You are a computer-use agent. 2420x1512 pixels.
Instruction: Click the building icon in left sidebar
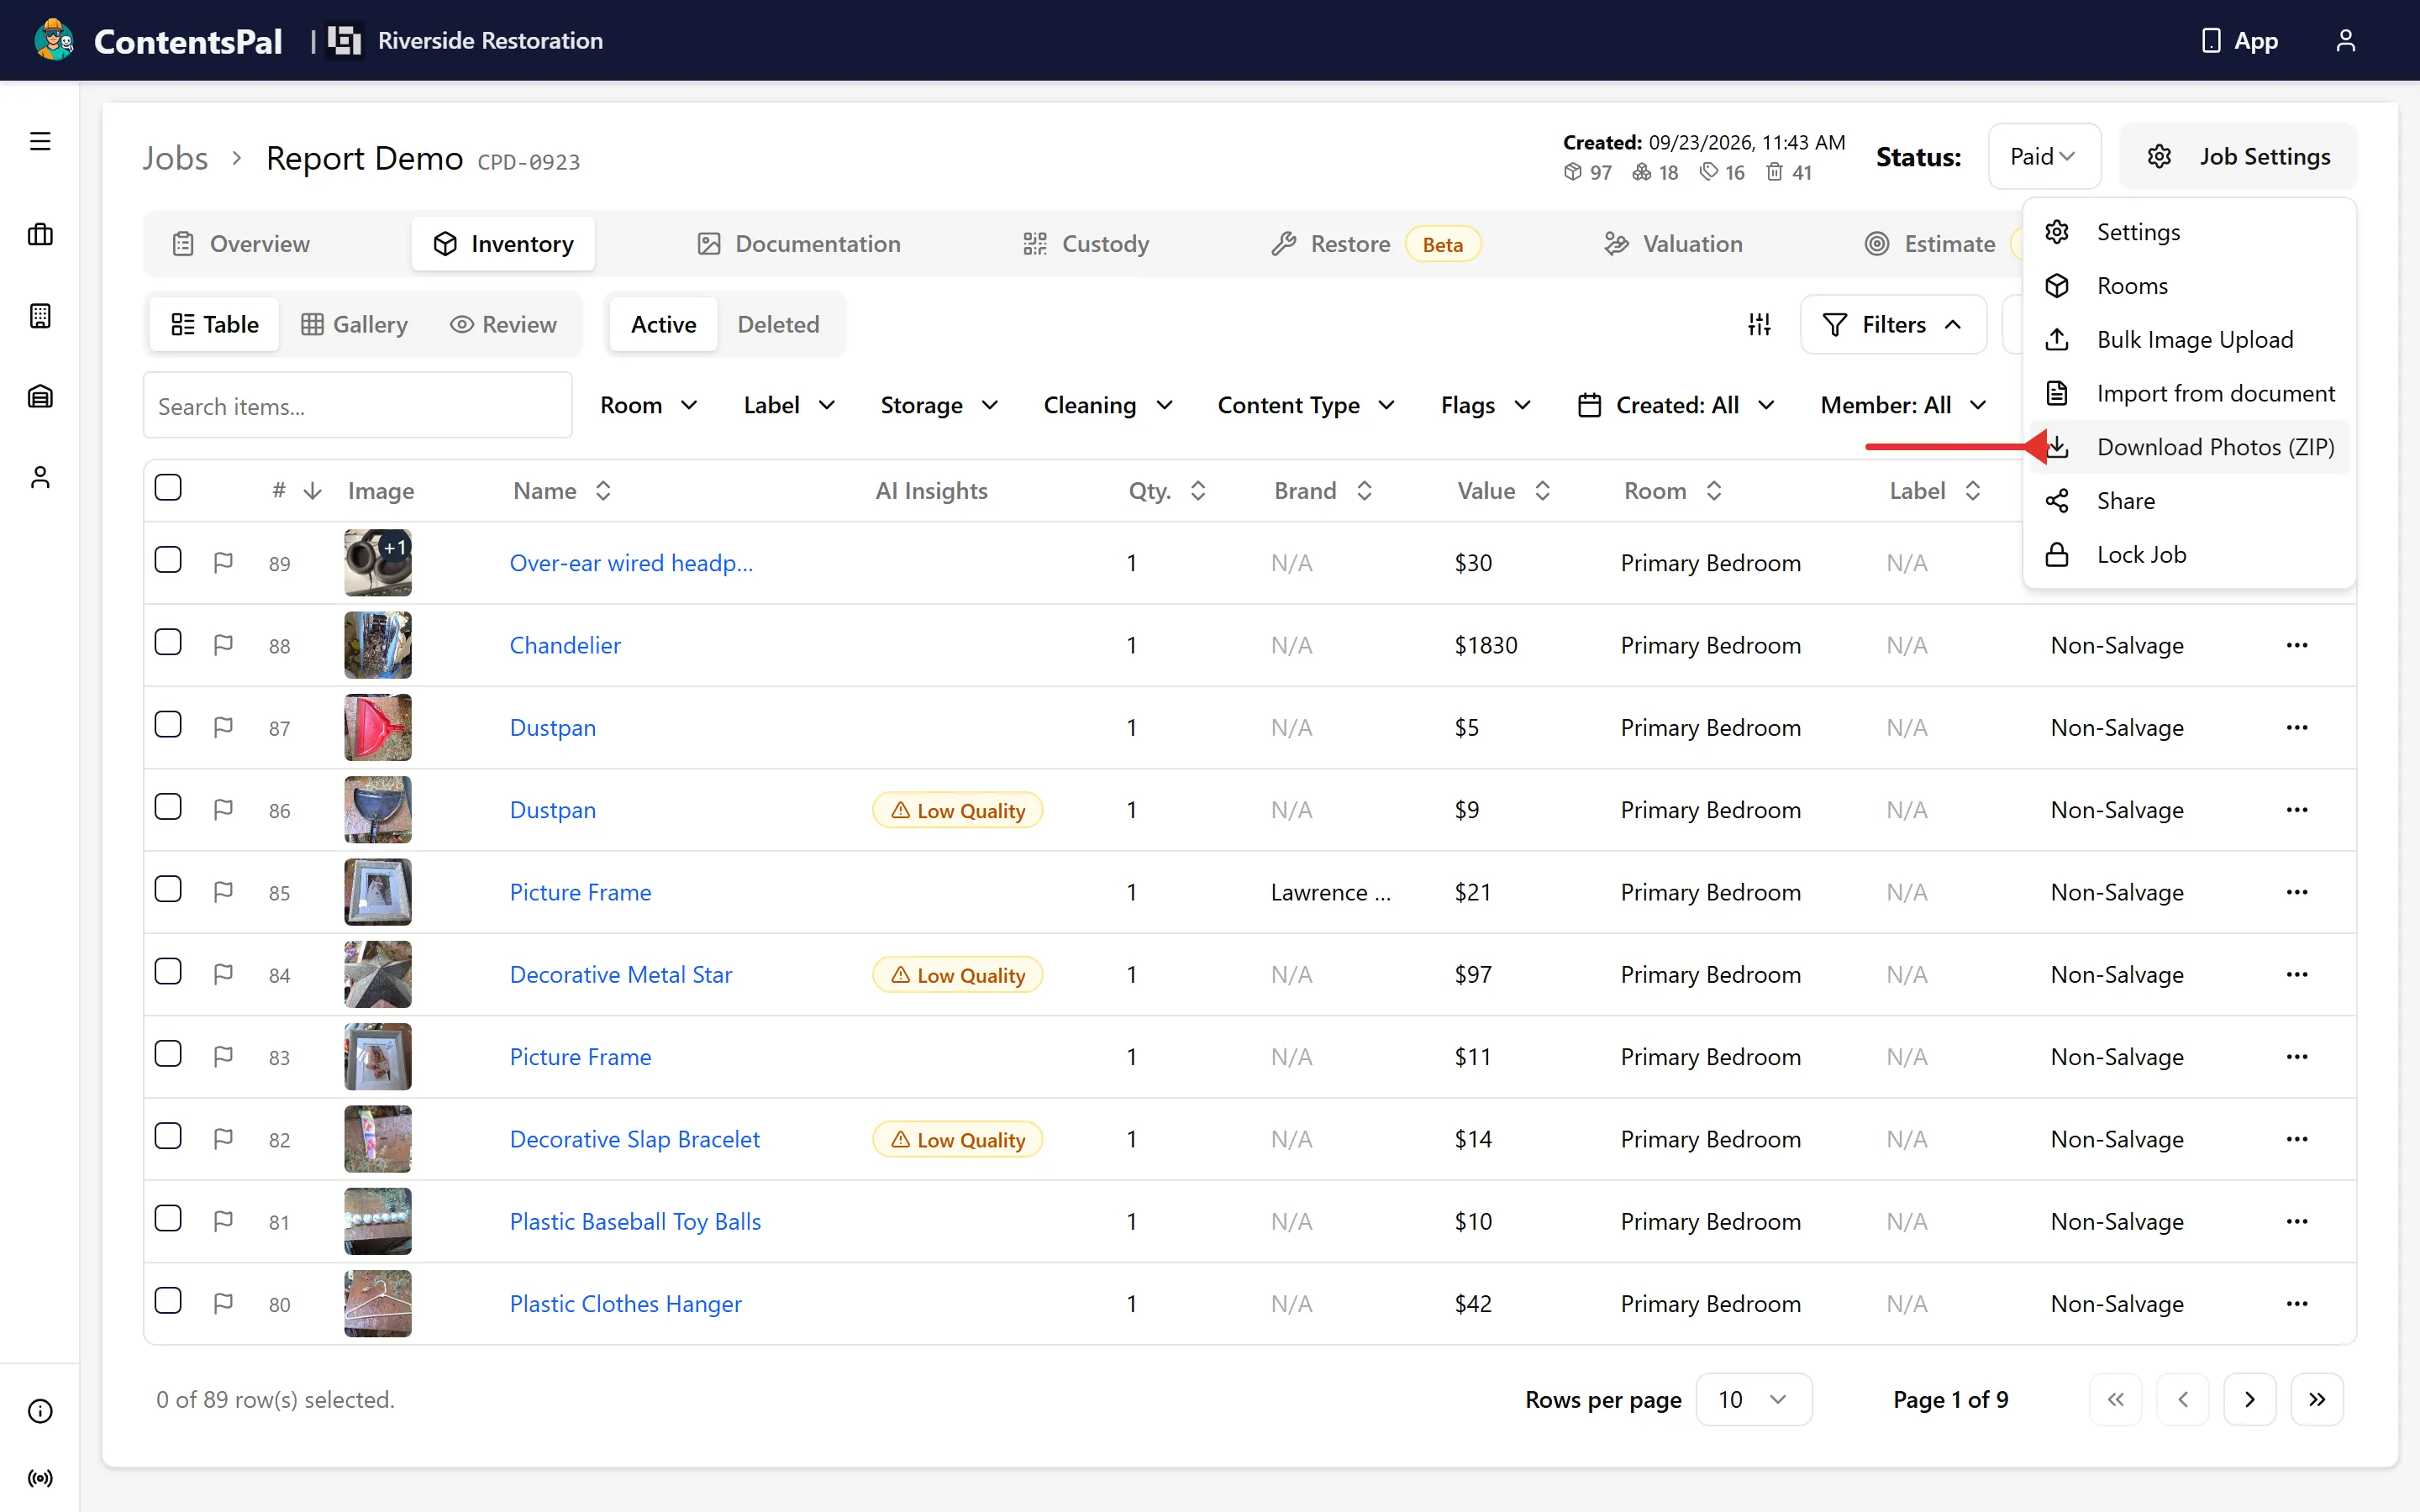click(x=40, y=316)
